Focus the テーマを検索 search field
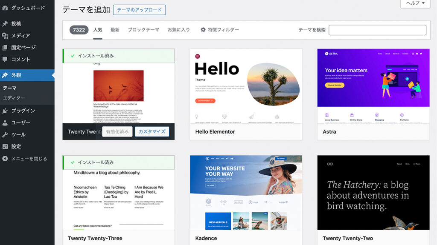 click(377, 30)
